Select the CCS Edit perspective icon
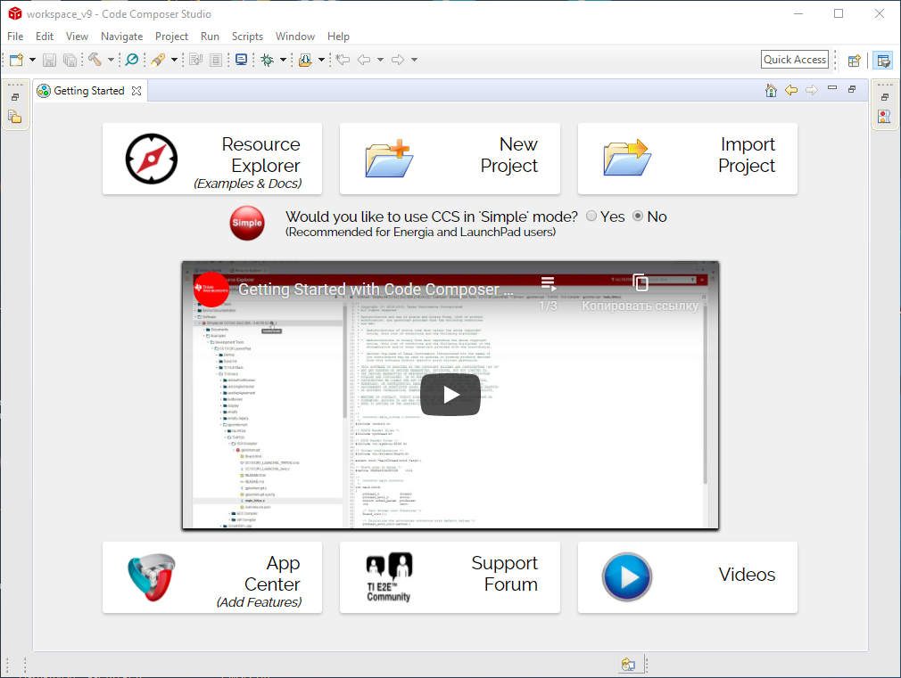 pos(883,60)
